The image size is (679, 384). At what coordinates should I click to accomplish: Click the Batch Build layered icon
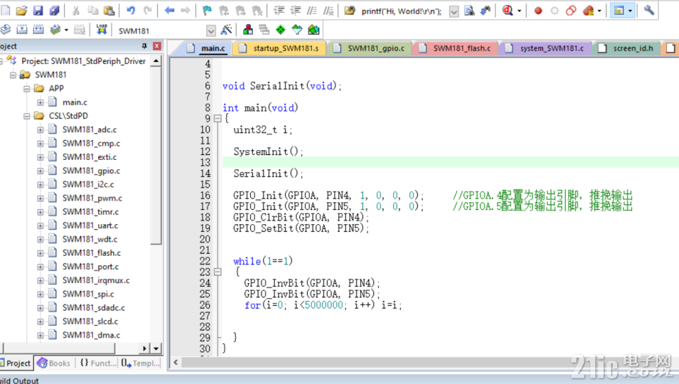pyautogui.click(x=55, y=30)
